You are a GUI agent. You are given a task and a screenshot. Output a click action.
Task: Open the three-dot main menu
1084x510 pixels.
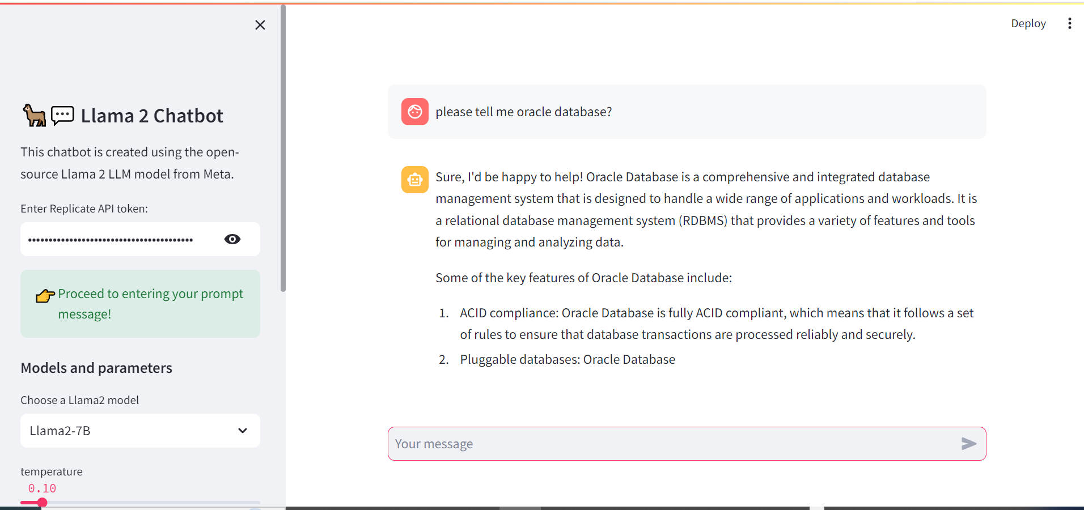(1069, 23)
